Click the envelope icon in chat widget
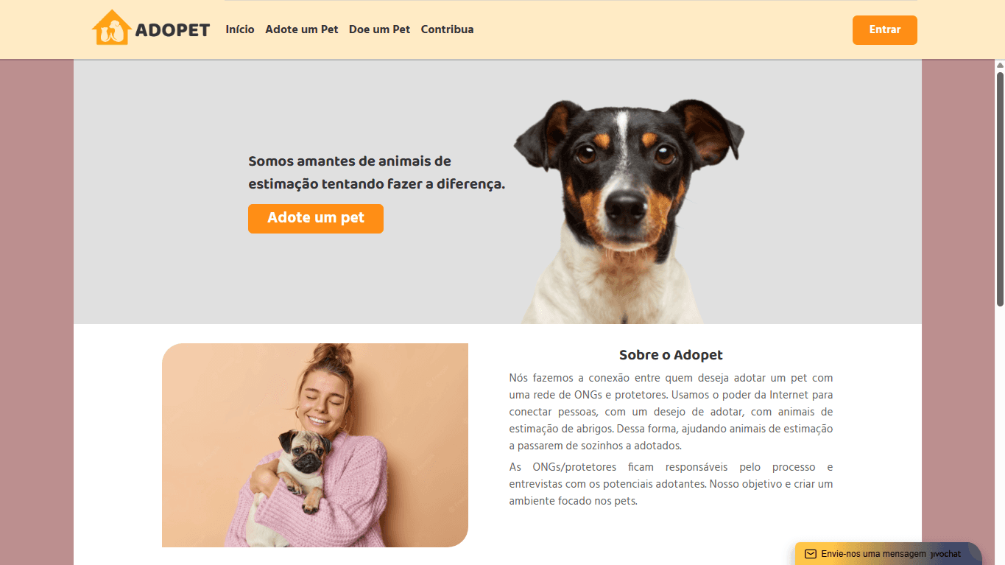Screen dimensions: 1005x565 pos(811,554)
